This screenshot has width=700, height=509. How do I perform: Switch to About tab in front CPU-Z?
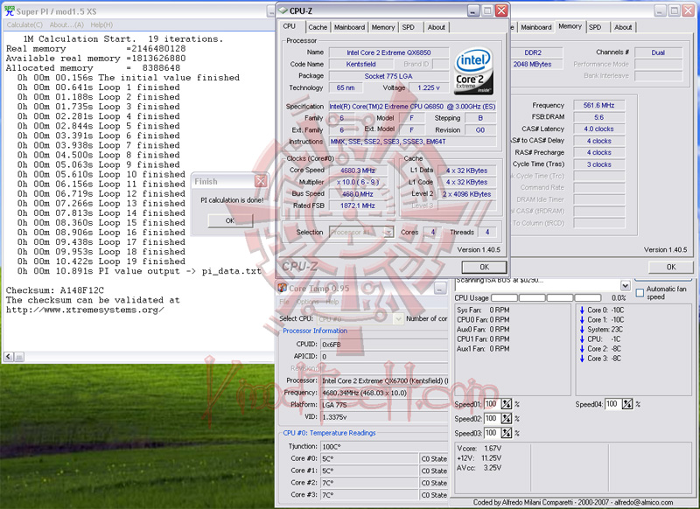(436, 27)
